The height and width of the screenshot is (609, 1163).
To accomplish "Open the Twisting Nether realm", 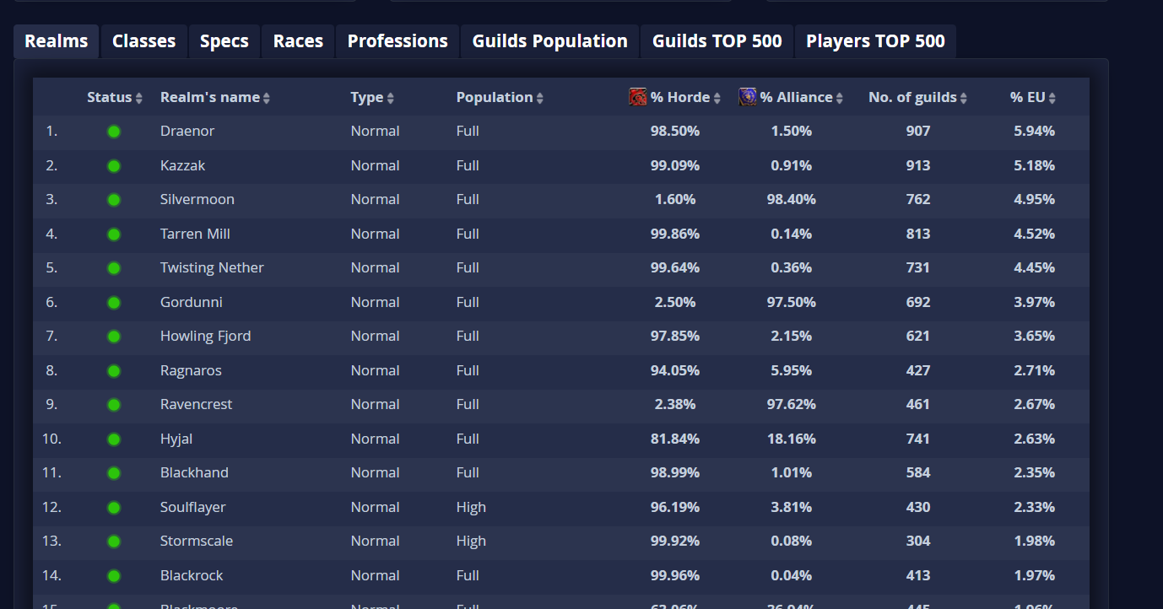I will pos(212,267).
